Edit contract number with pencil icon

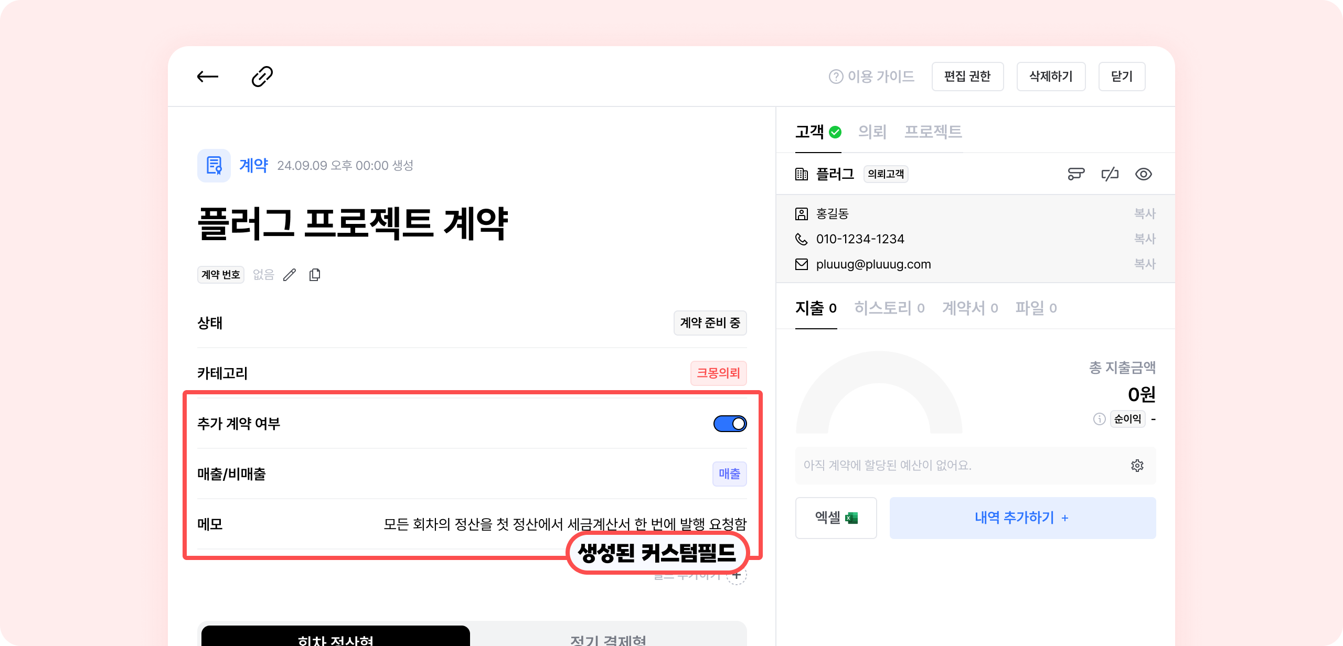pyautogui.click(x=290, y=275)
